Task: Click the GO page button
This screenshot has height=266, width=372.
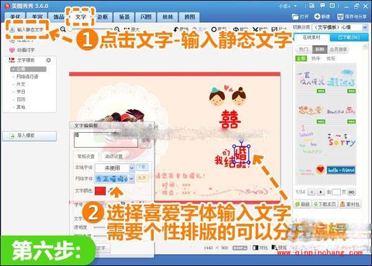Action: point(352,192)
